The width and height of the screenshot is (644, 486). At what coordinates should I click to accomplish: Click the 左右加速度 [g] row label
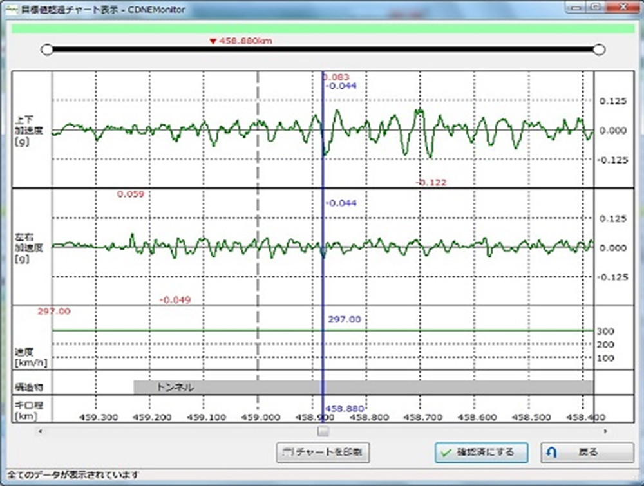(x=29, y=248)
